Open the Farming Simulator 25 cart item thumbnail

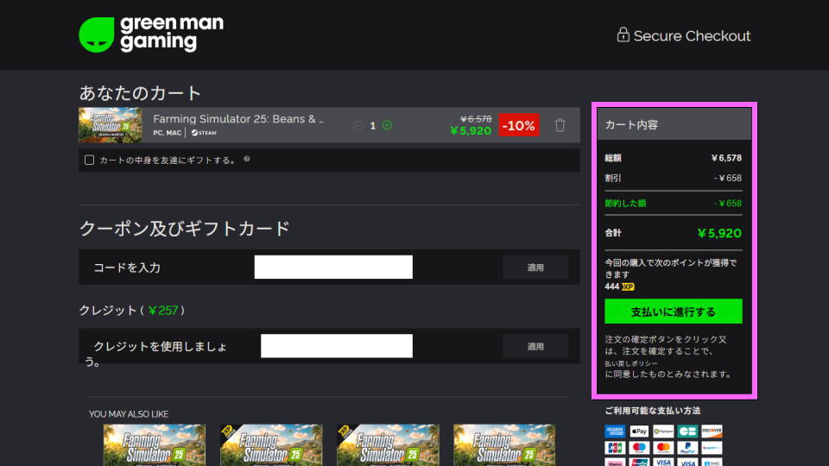click(110, 125)
